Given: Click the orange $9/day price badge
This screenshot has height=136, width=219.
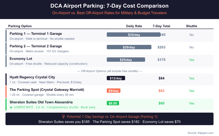Looking at the screenshot, I should [x=113, y=91].
